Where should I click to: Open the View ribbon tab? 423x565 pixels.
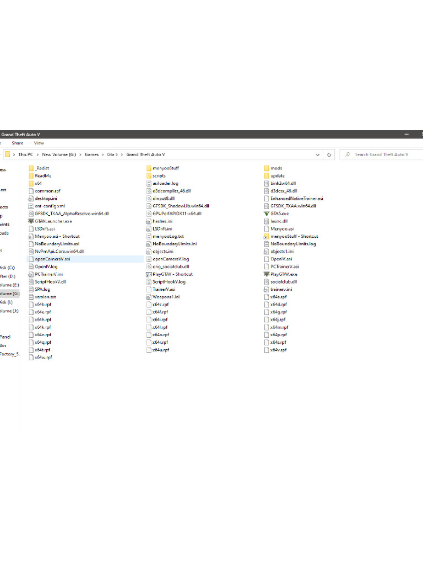pyautogui.click(x=39, y=143)
